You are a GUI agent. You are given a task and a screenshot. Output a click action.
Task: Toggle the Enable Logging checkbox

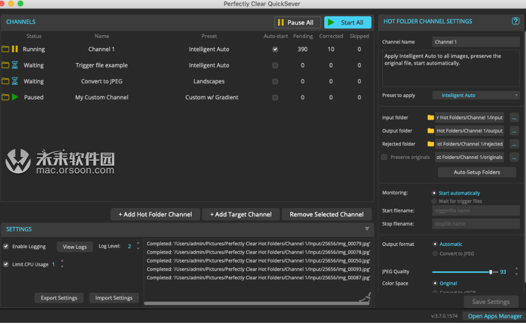[x=6, y=246]
